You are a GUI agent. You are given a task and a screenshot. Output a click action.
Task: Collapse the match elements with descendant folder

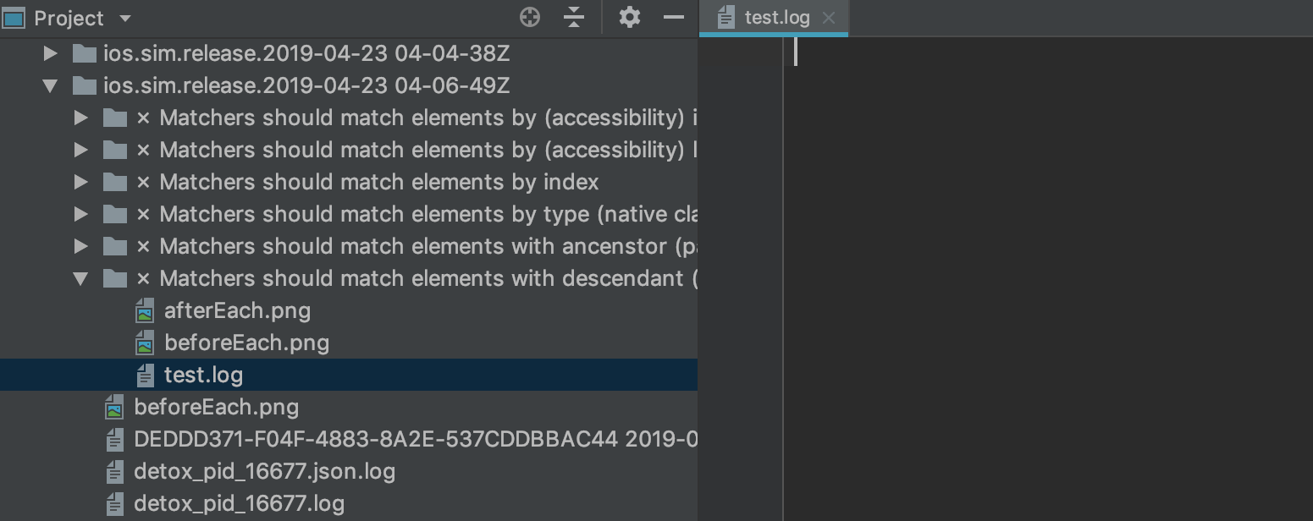click(x=81, y=277)
